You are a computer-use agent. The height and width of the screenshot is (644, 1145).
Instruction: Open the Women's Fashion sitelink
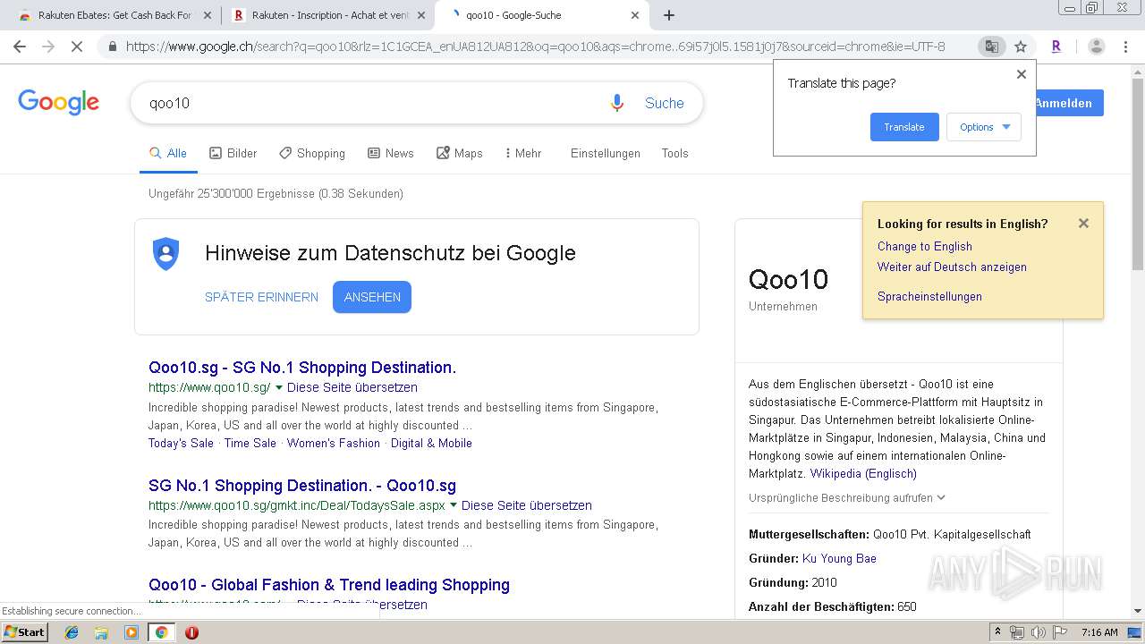click(x=334, y=444)
